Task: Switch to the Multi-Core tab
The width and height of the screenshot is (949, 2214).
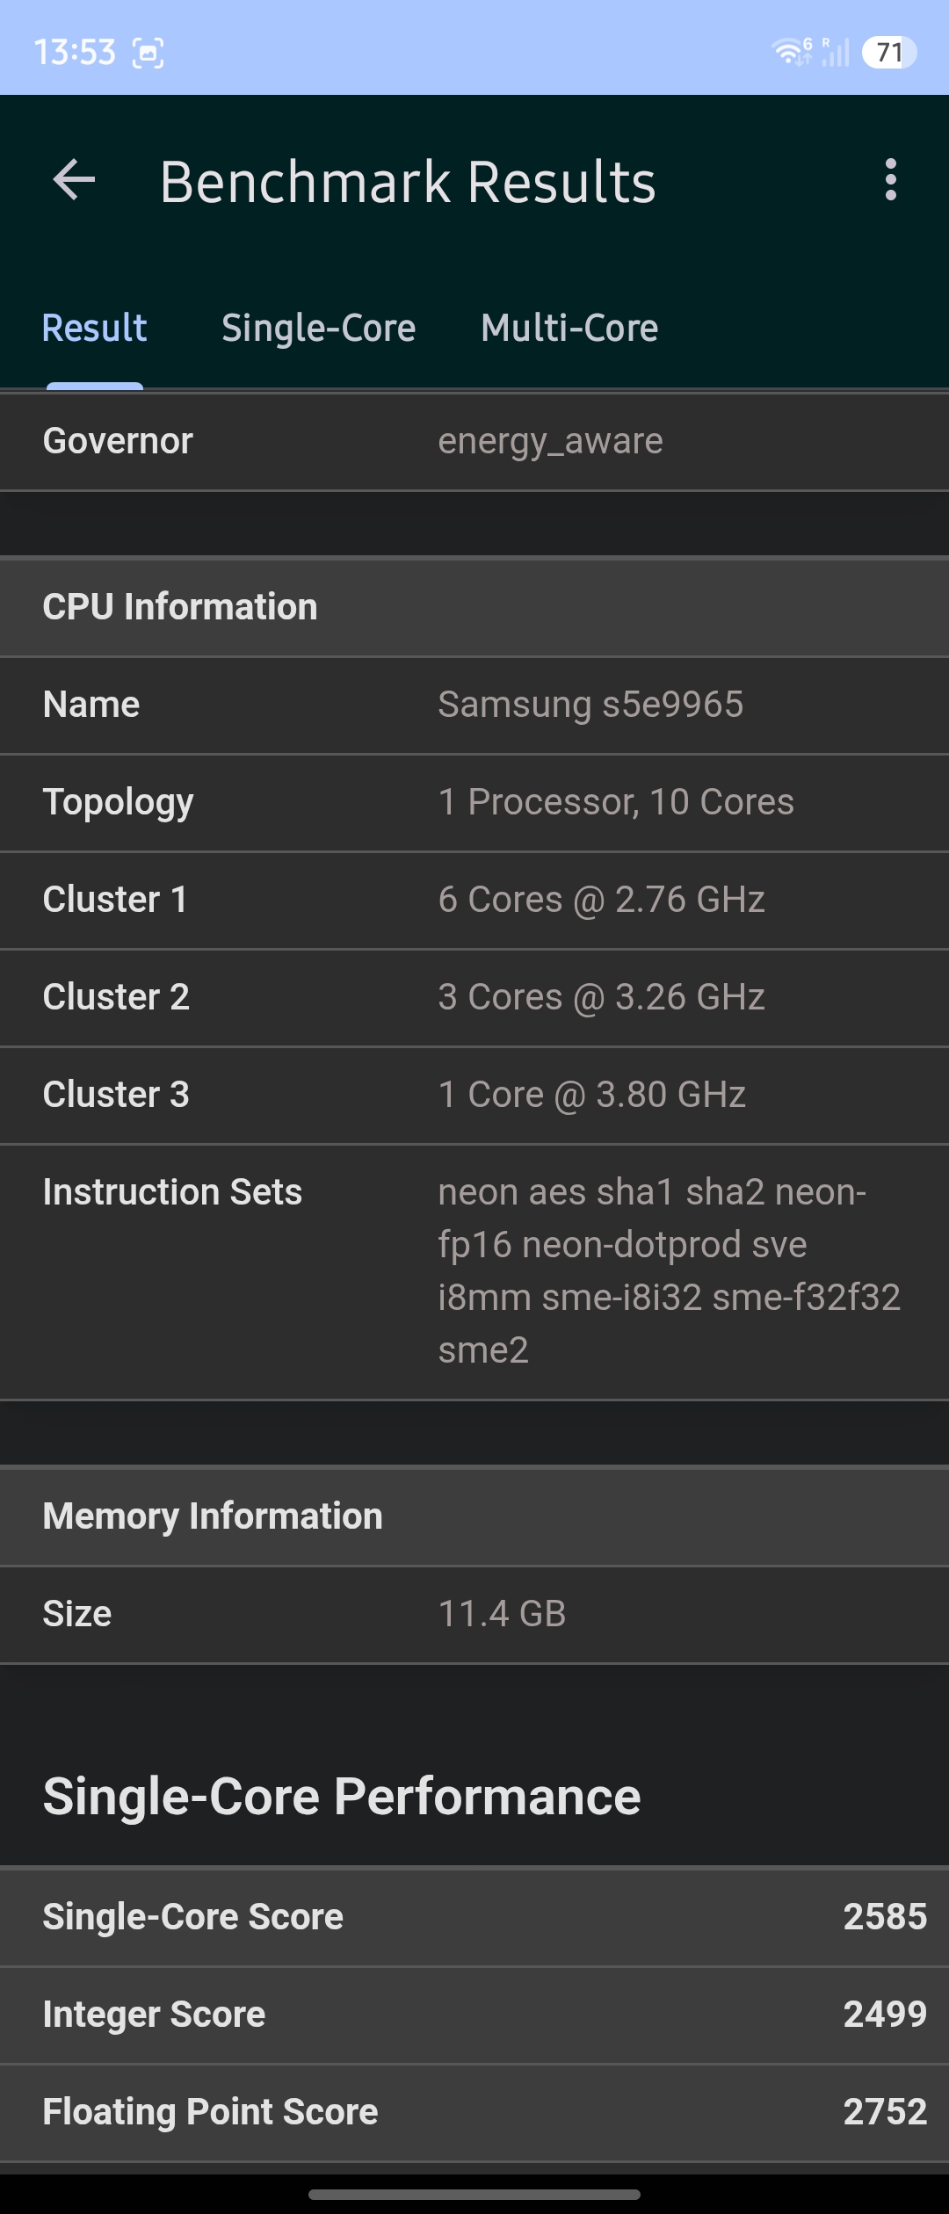Action: click(x=569, y=328)
